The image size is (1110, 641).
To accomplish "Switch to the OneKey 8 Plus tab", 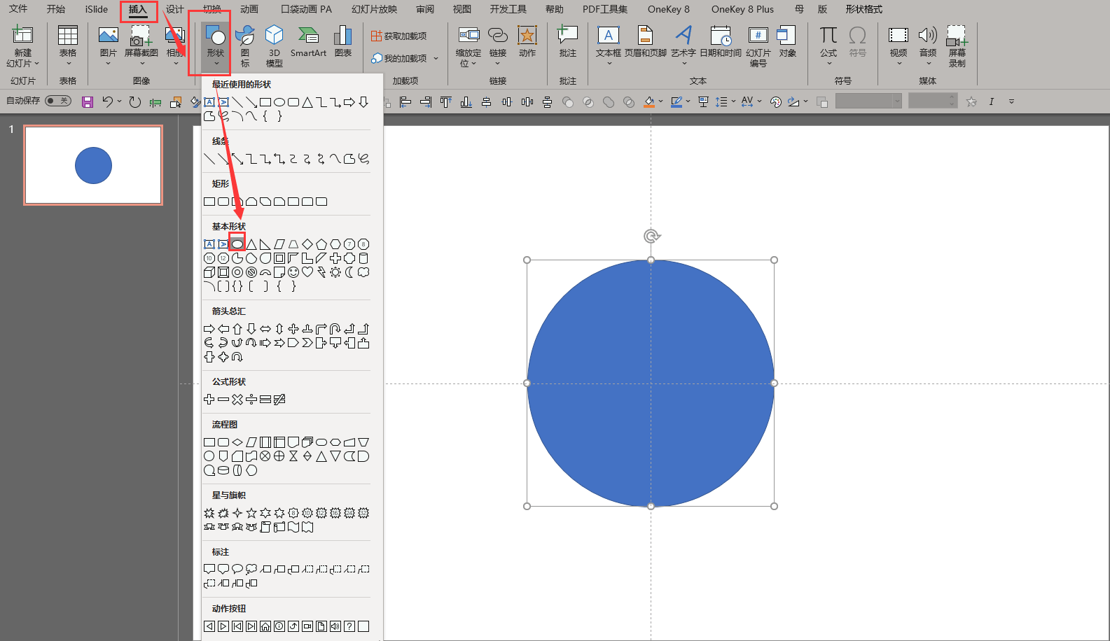I will (742, 9).
